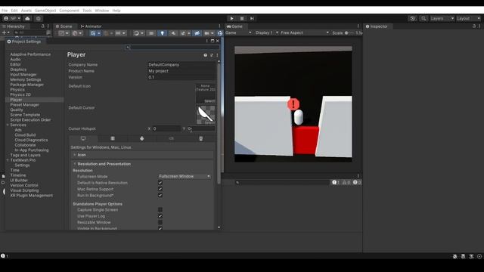Collapse the TextMesh Pro tree item

(8, 160)
